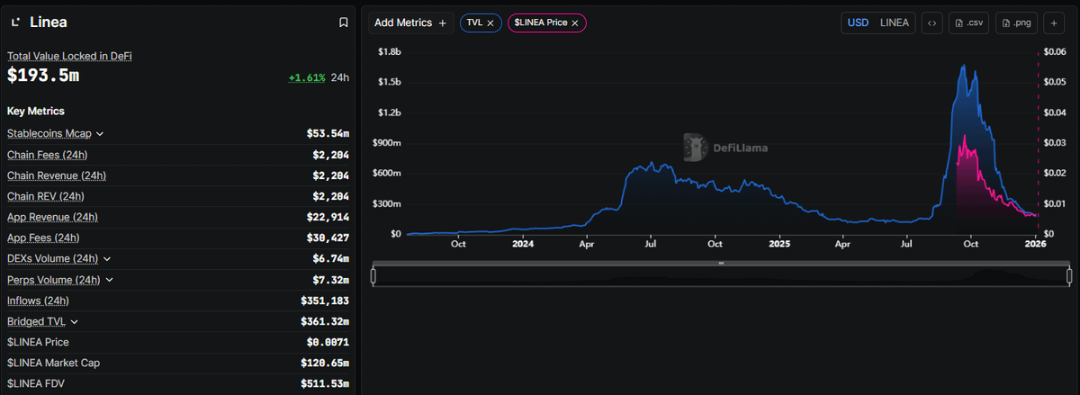Click the Total Value Locked in DeFi label
1080x395 pixels.
[x=70, y=56]
